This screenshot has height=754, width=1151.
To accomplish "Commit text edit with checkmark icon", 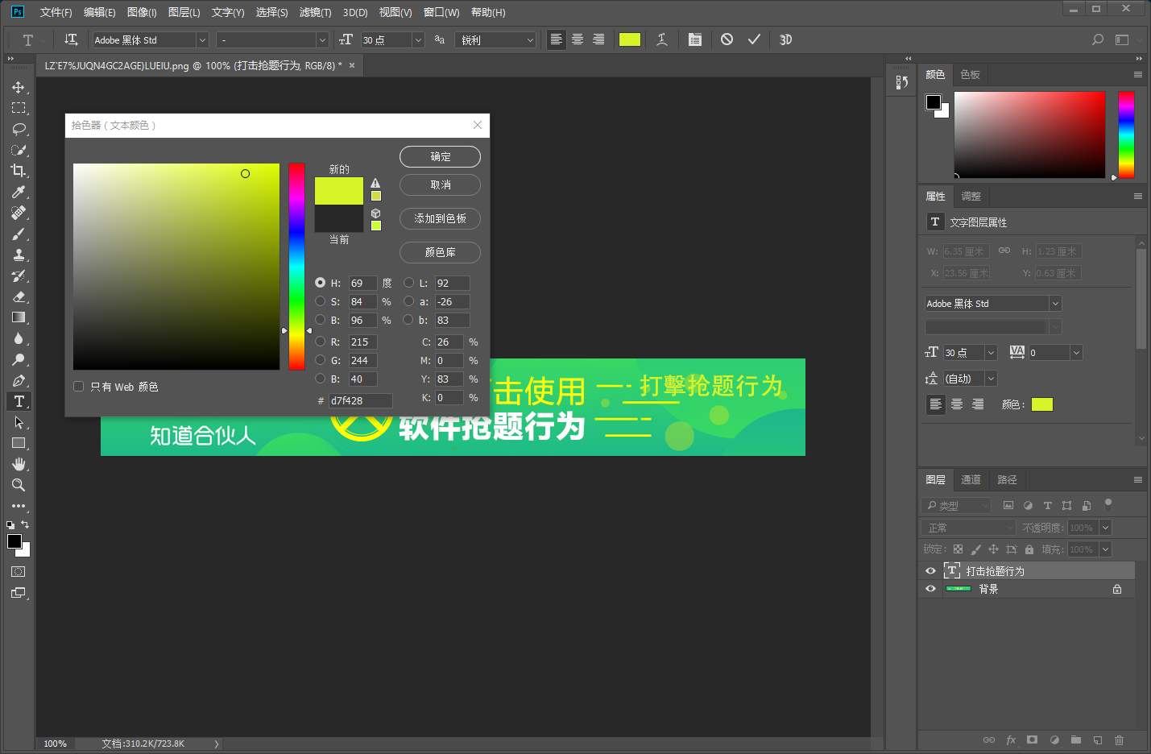I will point(754,39).
